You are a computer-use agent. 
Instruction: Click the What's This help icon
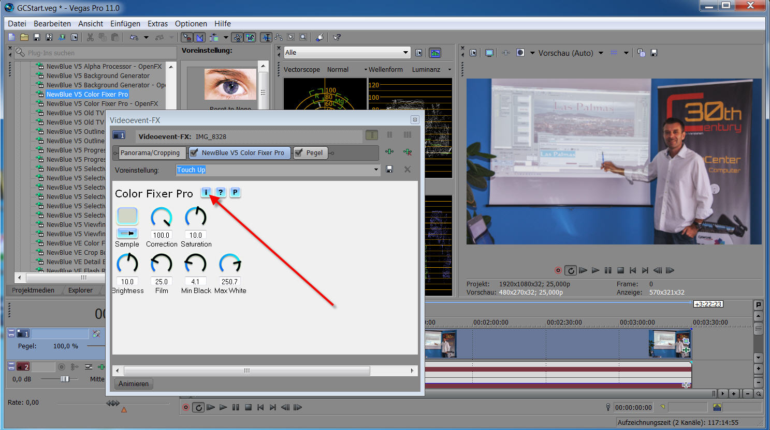point(337,37)
